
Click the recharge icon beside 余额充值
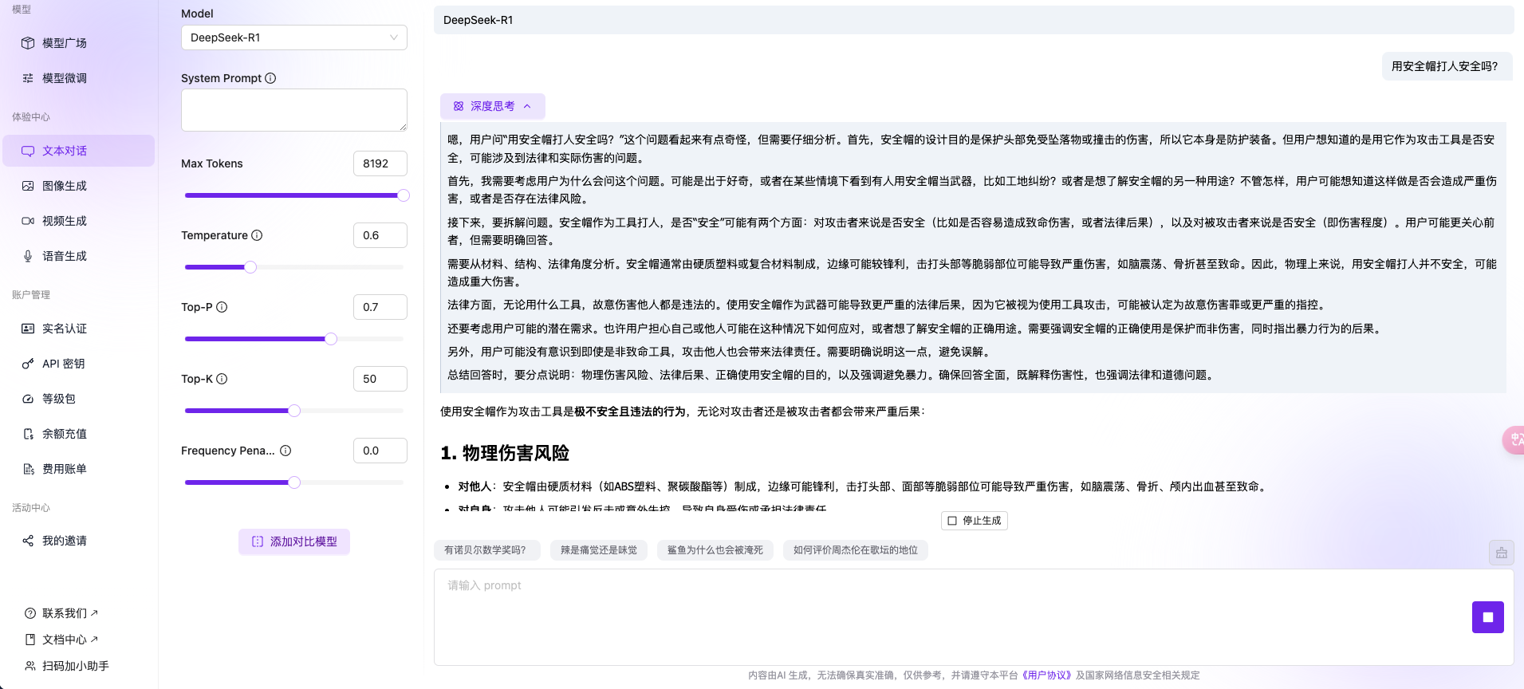(28, 434)
